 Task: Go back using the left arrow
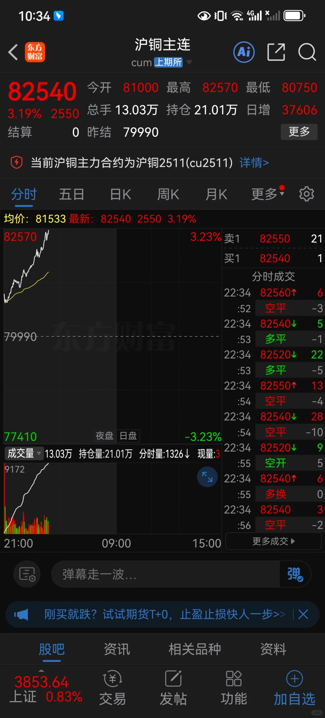[13, 52]
